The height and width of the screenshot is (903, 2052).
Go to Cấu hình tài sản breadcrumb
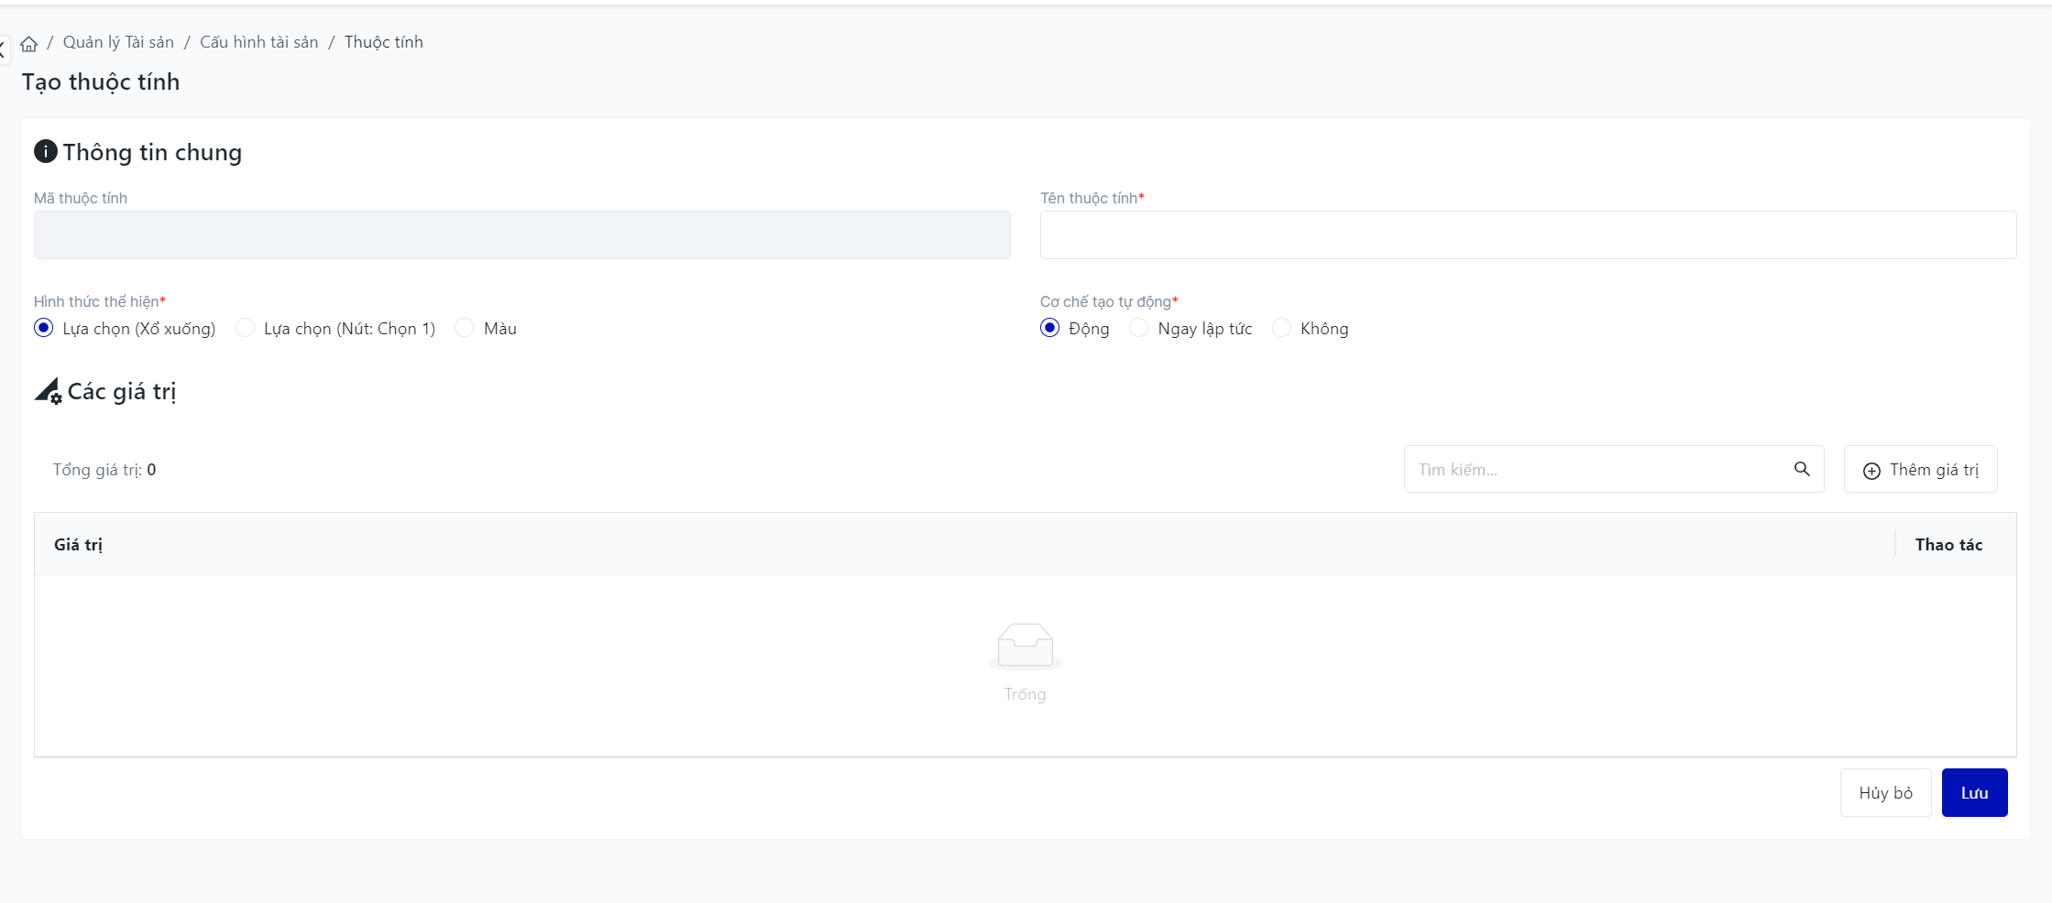pos(259,42)
